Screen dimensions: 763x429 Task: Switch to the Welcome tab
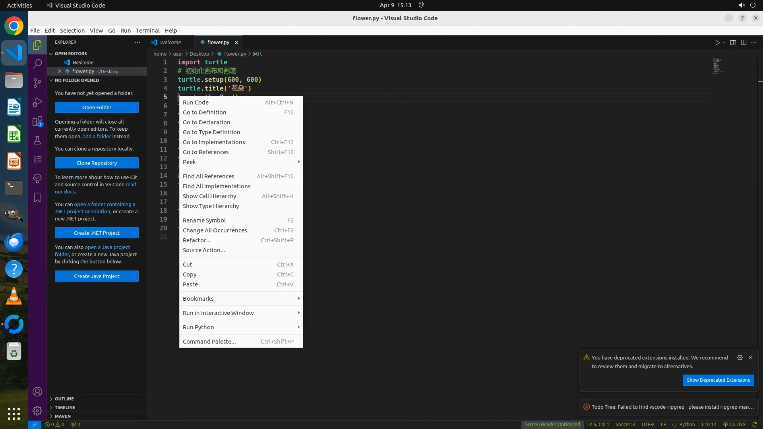[170, 42]
